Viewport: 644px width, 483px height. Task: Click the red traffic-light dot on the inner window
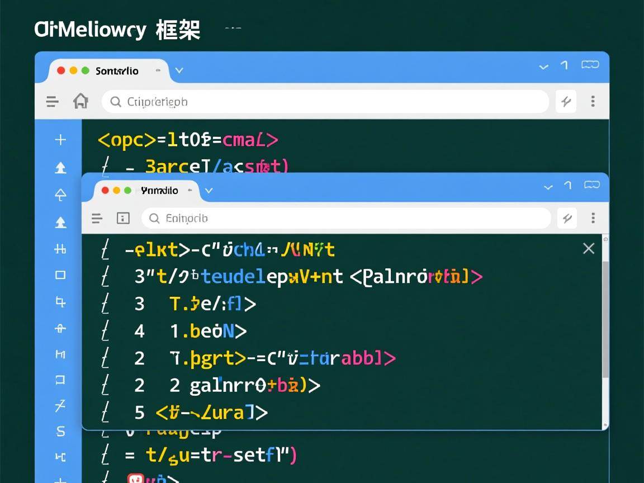tap(105, 190)
